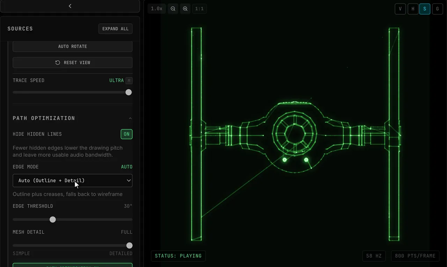Open the Edge Mode dropdown

click(73, 181)
